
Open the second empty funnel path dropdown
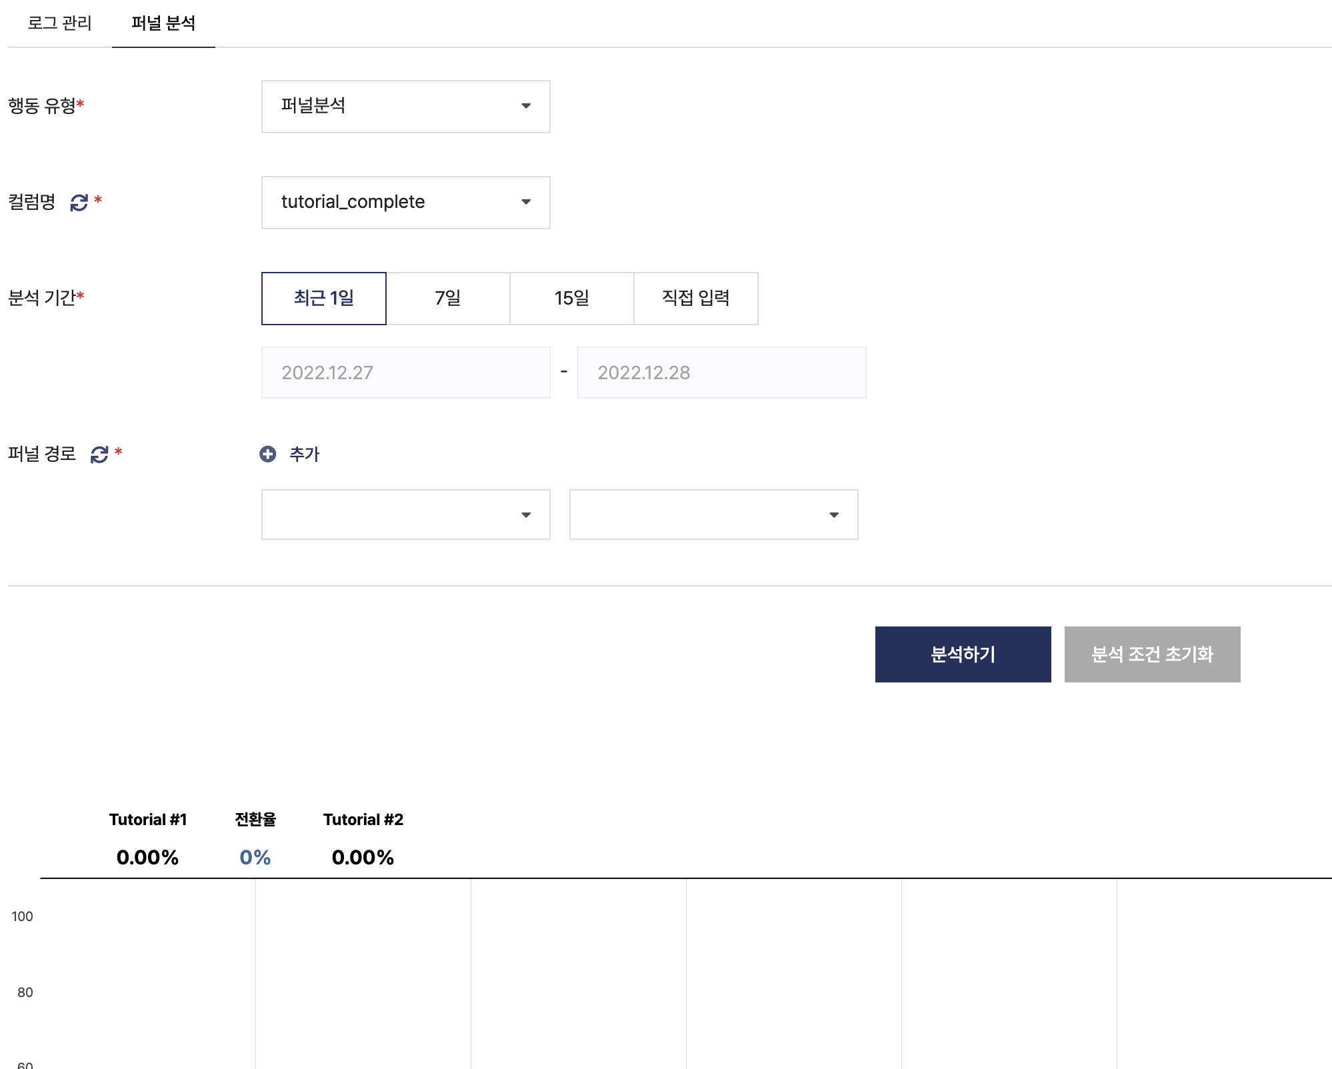(x=714, y=515)
